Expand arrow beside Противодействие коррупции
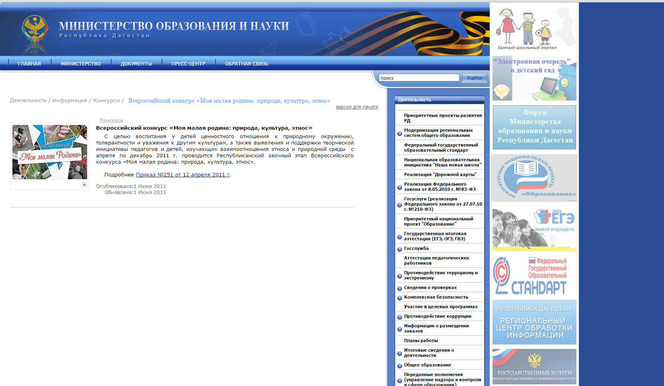 (x=399, y=317)
